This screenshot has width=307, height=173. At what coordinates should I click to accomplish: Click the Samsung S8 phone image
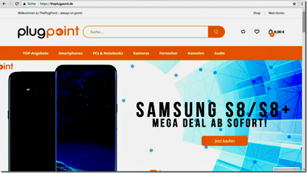pyautogui.click(x=63, y=118)
